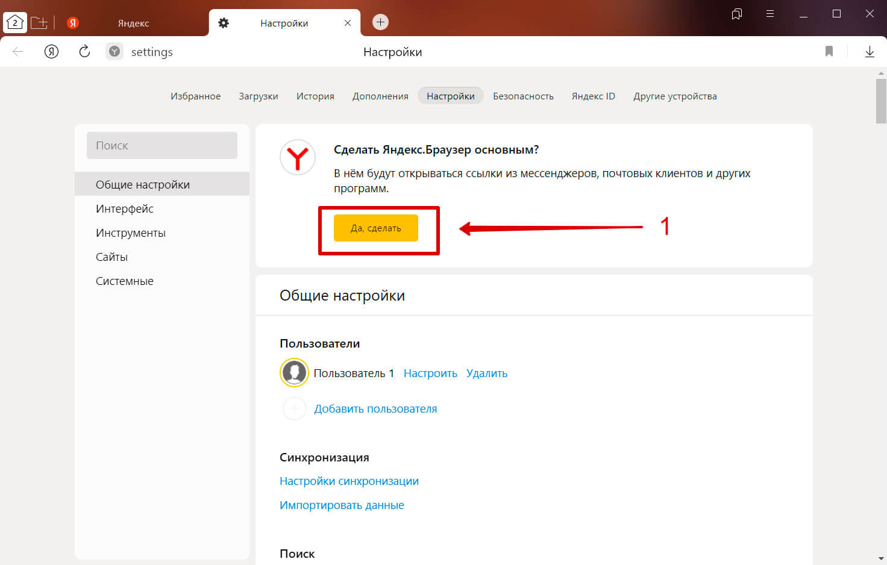
Task: Select Интерфейс in sidebar
Action: click(x=162, y=208)
